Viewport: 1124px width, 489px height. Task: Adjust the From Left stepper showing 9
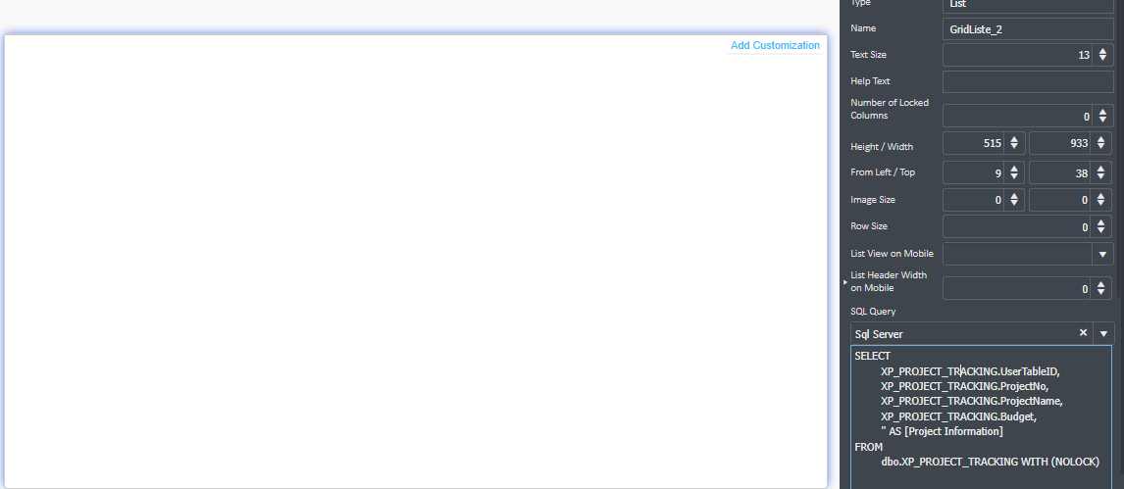coord(1014,173)
